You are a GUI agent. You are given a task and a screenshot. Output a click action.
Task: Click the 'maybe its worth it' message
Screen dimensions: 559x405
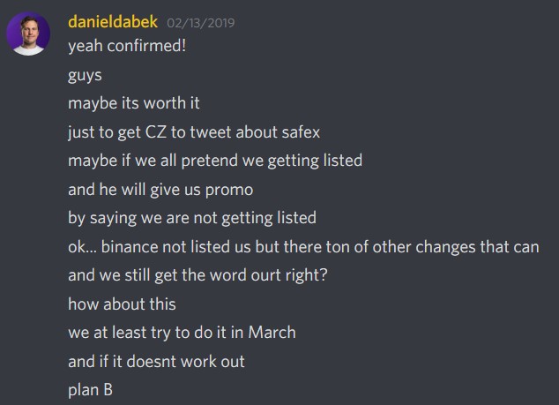point(134,103)
